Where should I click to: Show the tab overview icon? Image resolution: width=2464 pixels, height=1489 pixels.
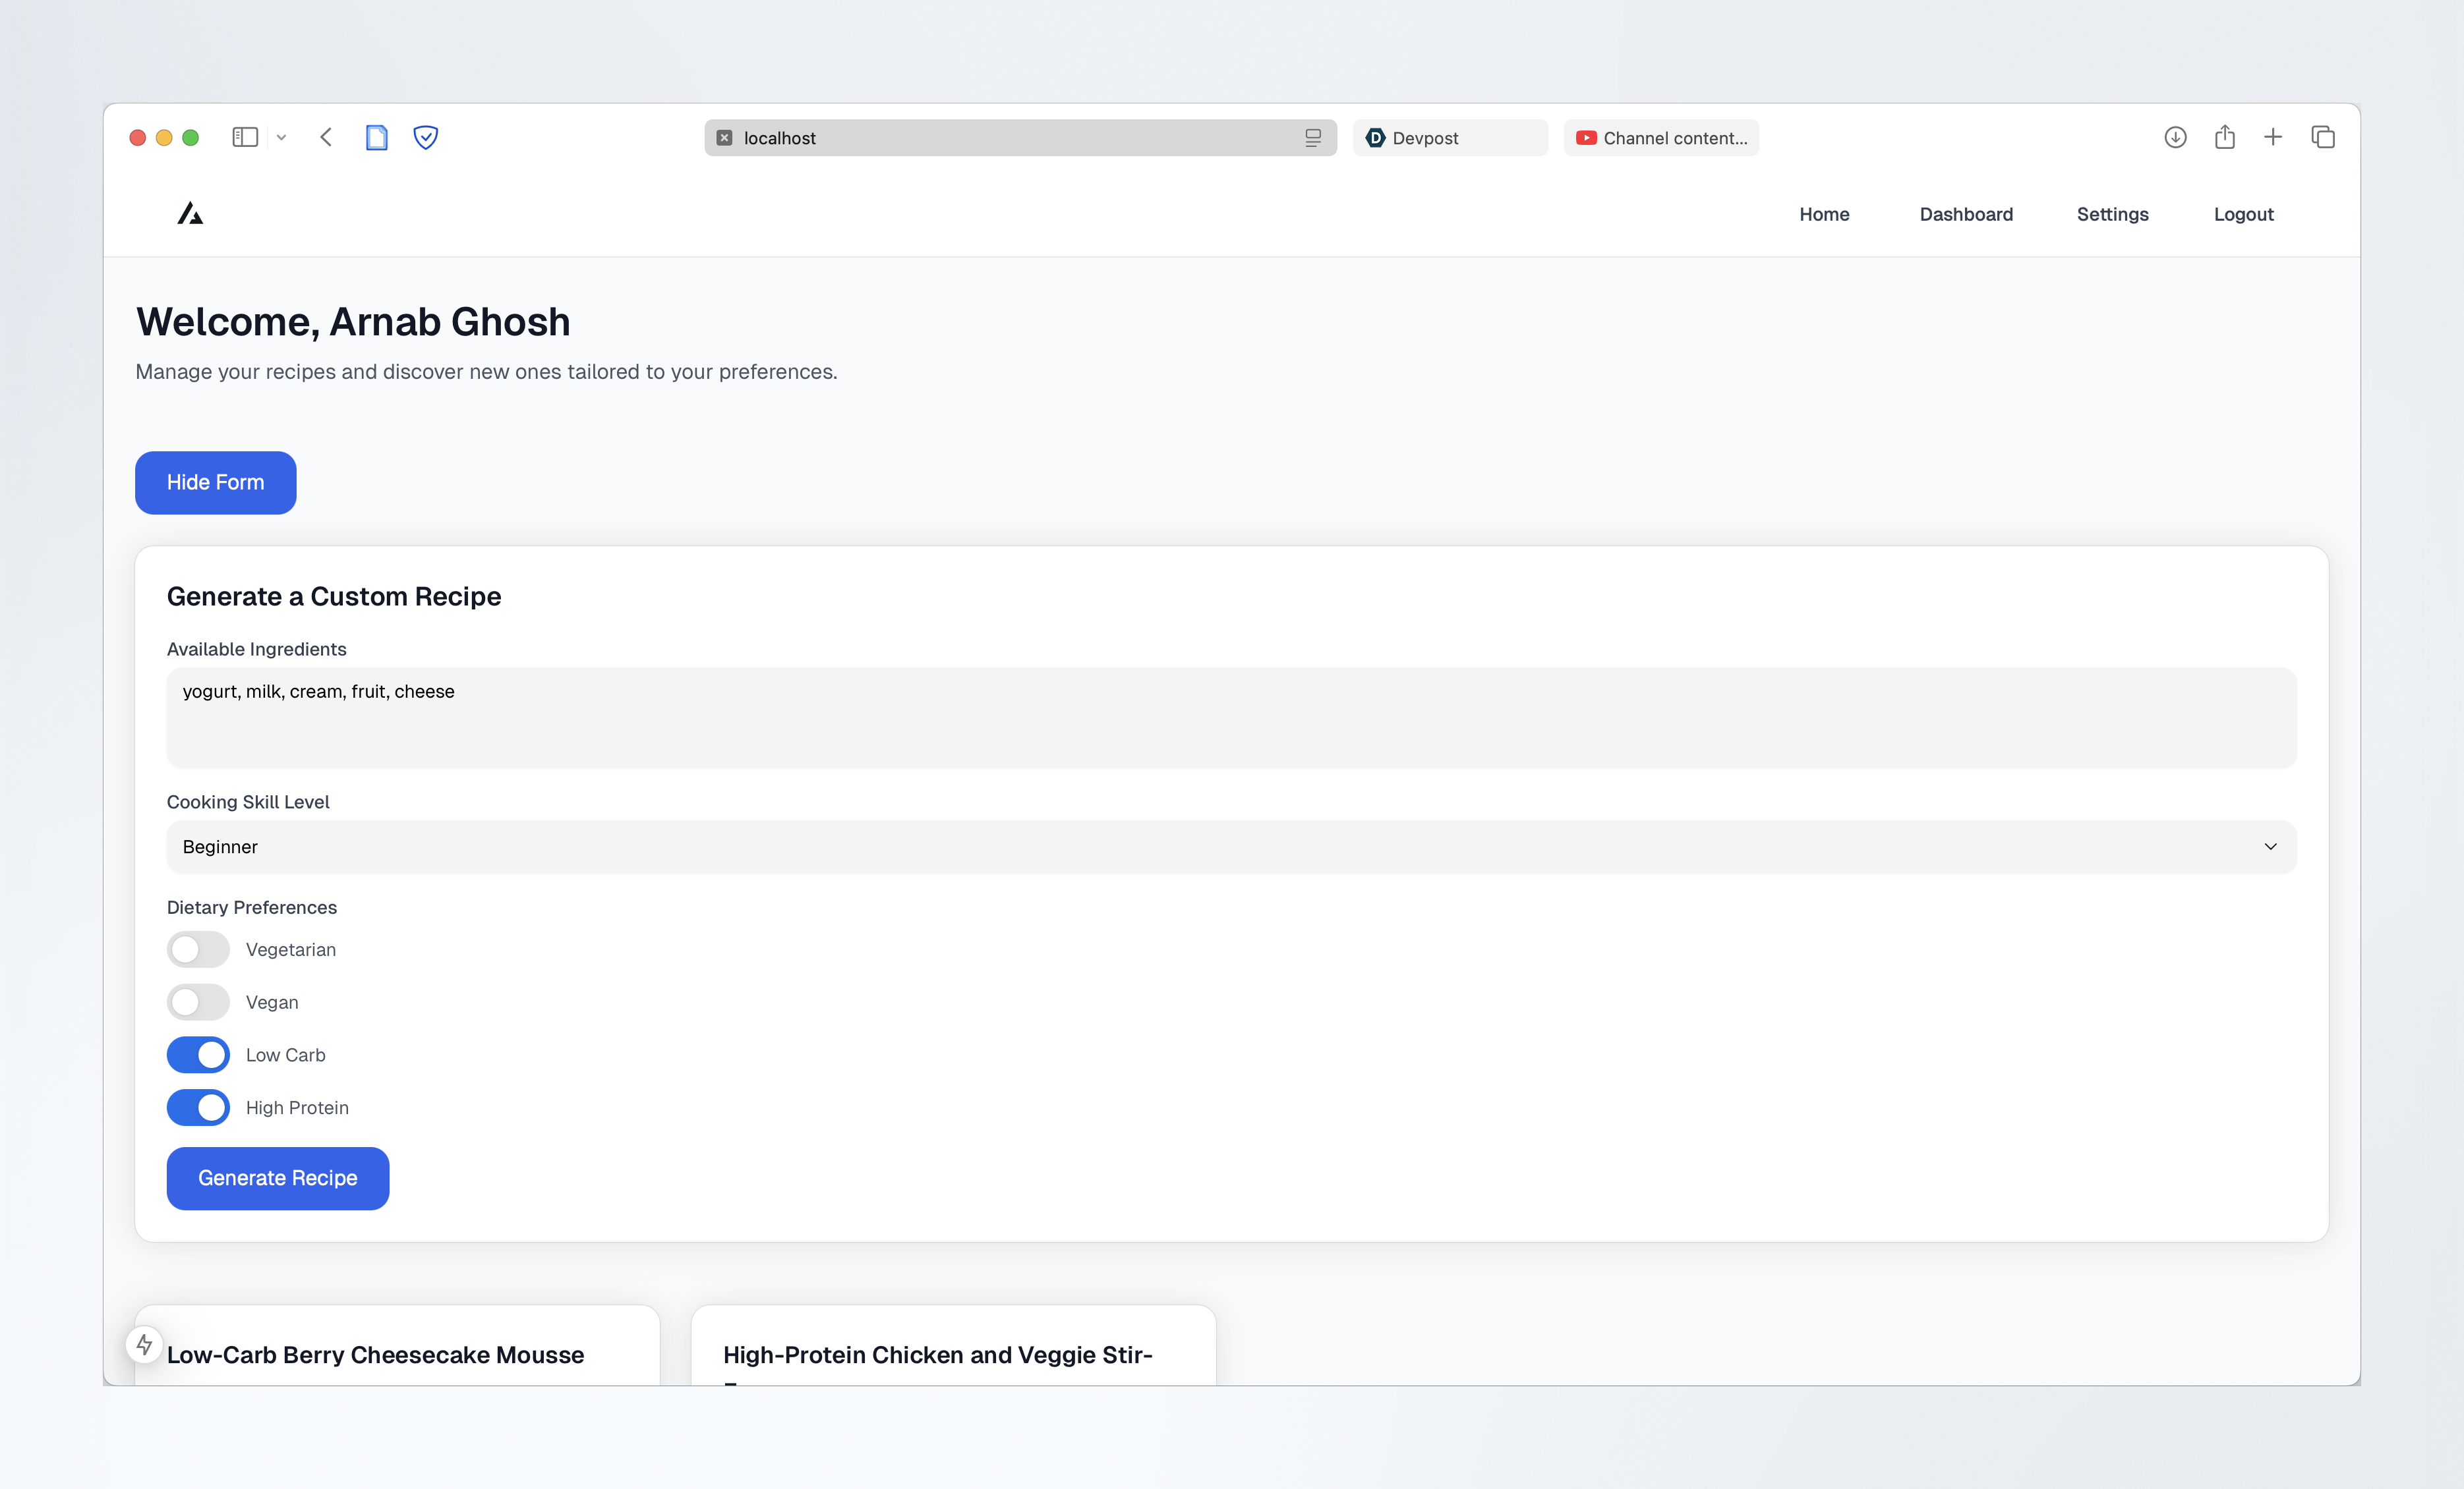click(2323, 137)
